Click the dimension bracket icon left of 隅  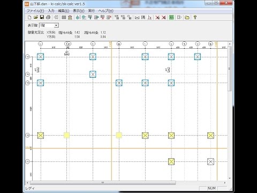point(137,17)
